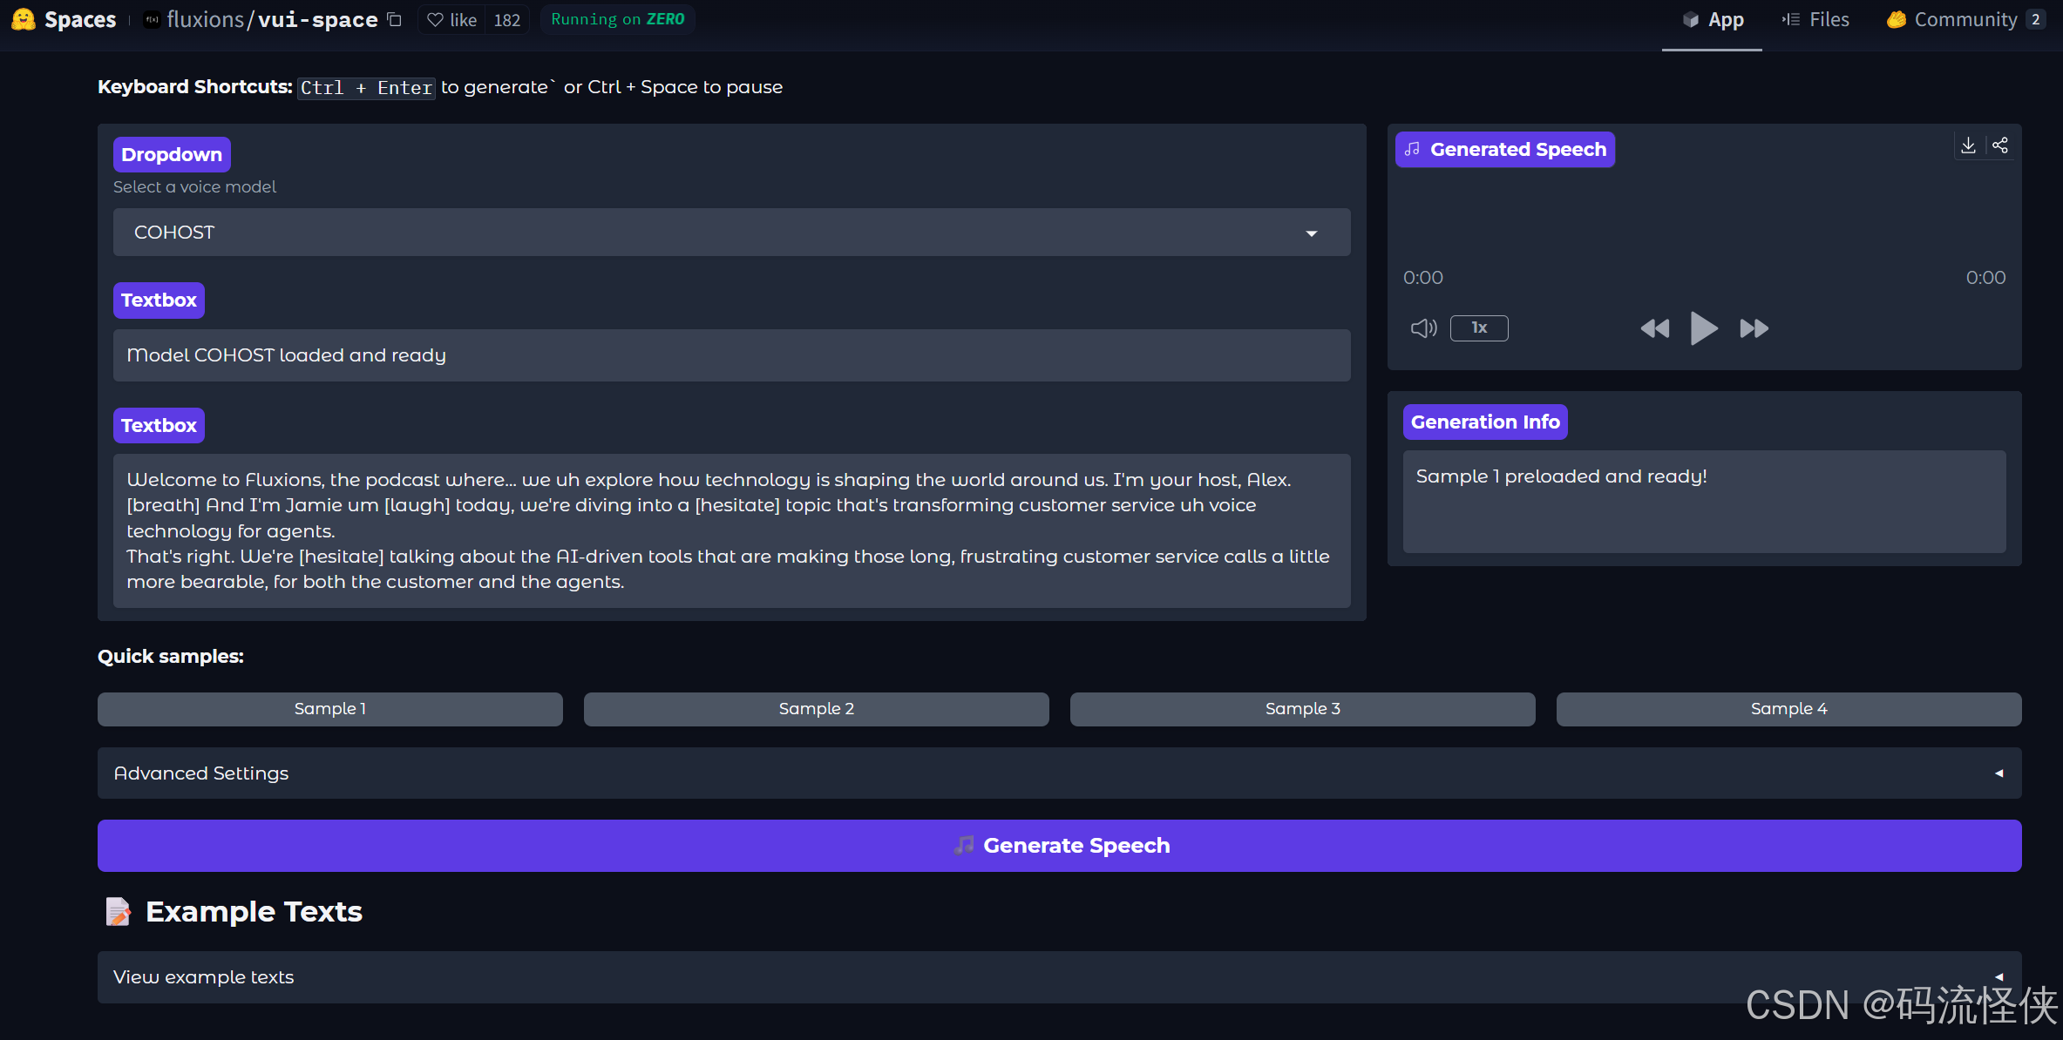The image size is (2063, 1040).
Task: Switch to the App tab
Action: (1713, 19)
